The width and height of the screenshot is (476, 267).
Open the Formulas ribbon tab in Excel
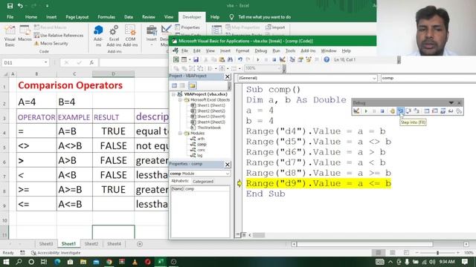(106, 17)
